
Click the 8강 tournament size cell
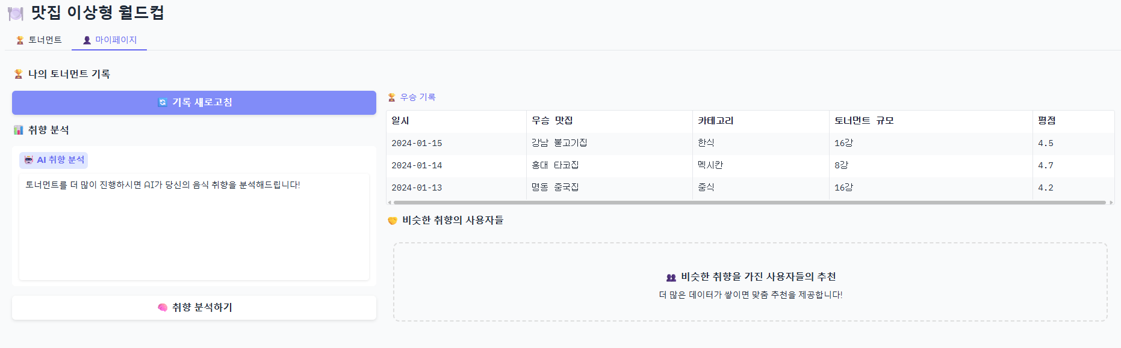coord(931,165)
